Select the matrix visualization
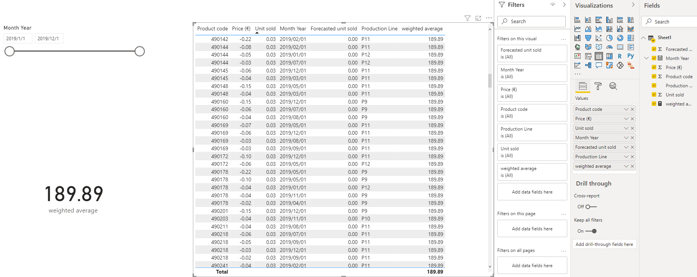The height and width of the screenshot is (277, 697). (x=609, y=56)
